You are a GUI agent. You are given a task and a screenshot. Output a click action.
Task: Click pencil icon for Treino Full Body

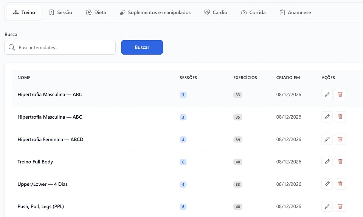pyautogui.click(x=327, y=162)
